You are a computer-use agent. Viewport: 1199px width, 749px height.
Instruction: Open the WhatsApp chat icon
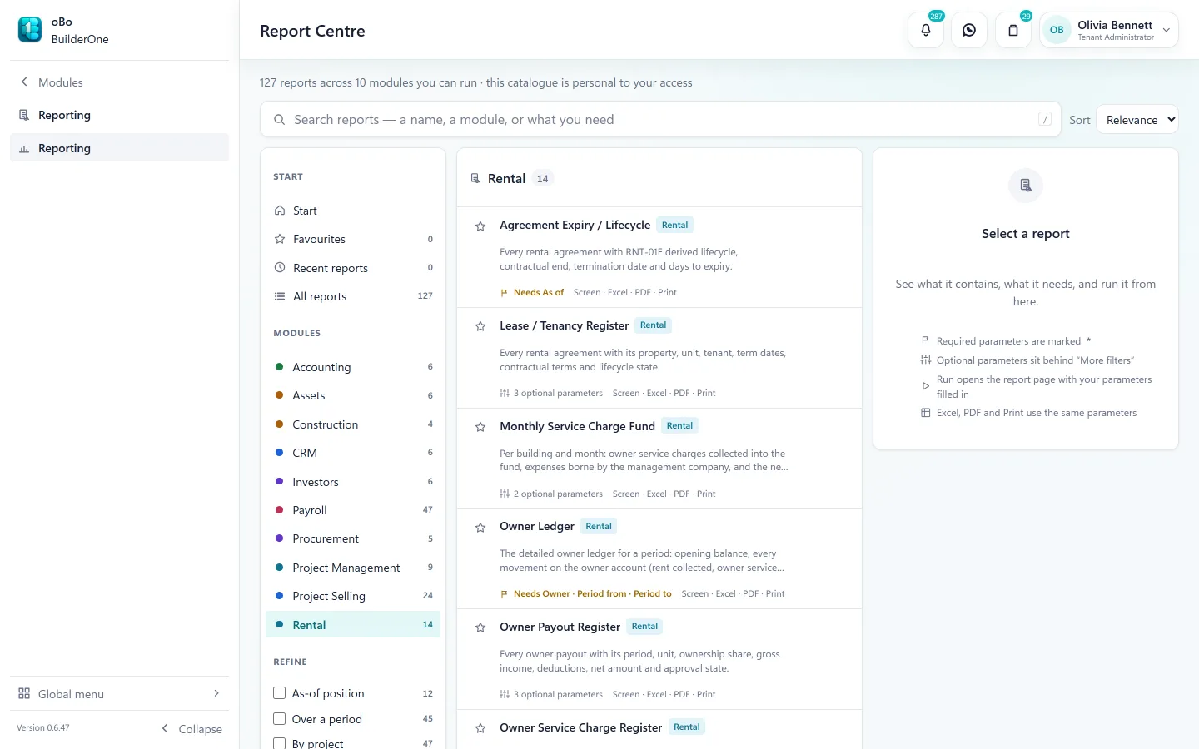(x=969, y=30)
